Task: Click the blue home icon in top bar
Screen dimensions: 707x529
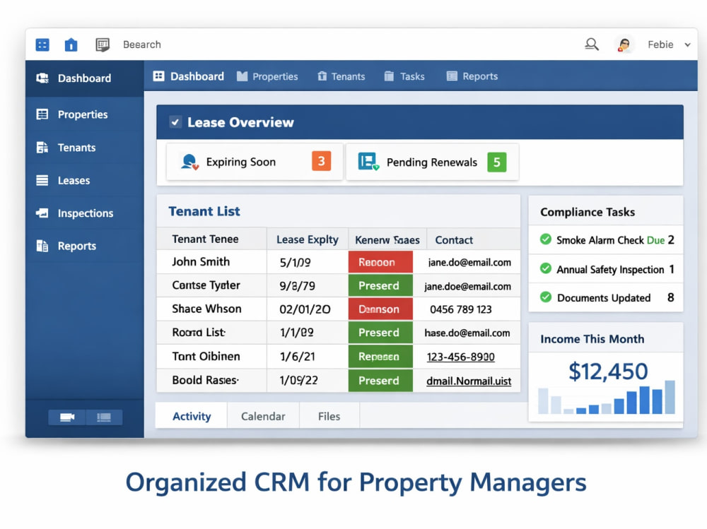Action: click(71, 44)
